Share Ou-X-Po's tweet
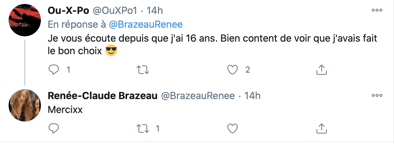Screen dimensions: 394x144 (321, 70)
